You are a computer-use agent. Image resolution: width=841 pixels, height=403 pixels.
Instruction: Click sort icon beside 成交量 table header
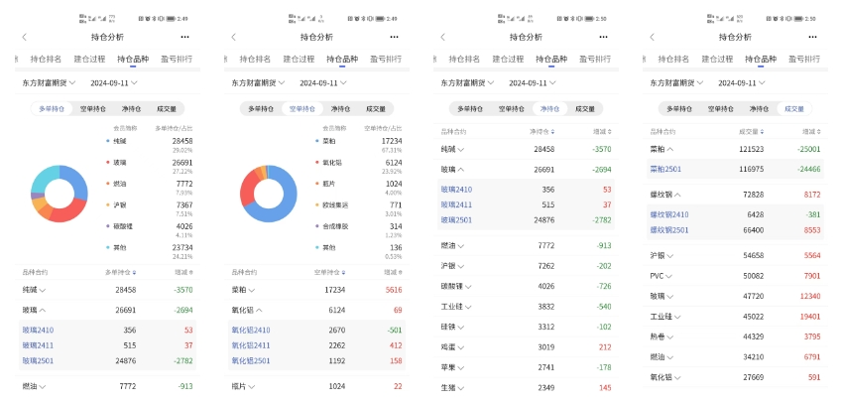tap(762, 131)
